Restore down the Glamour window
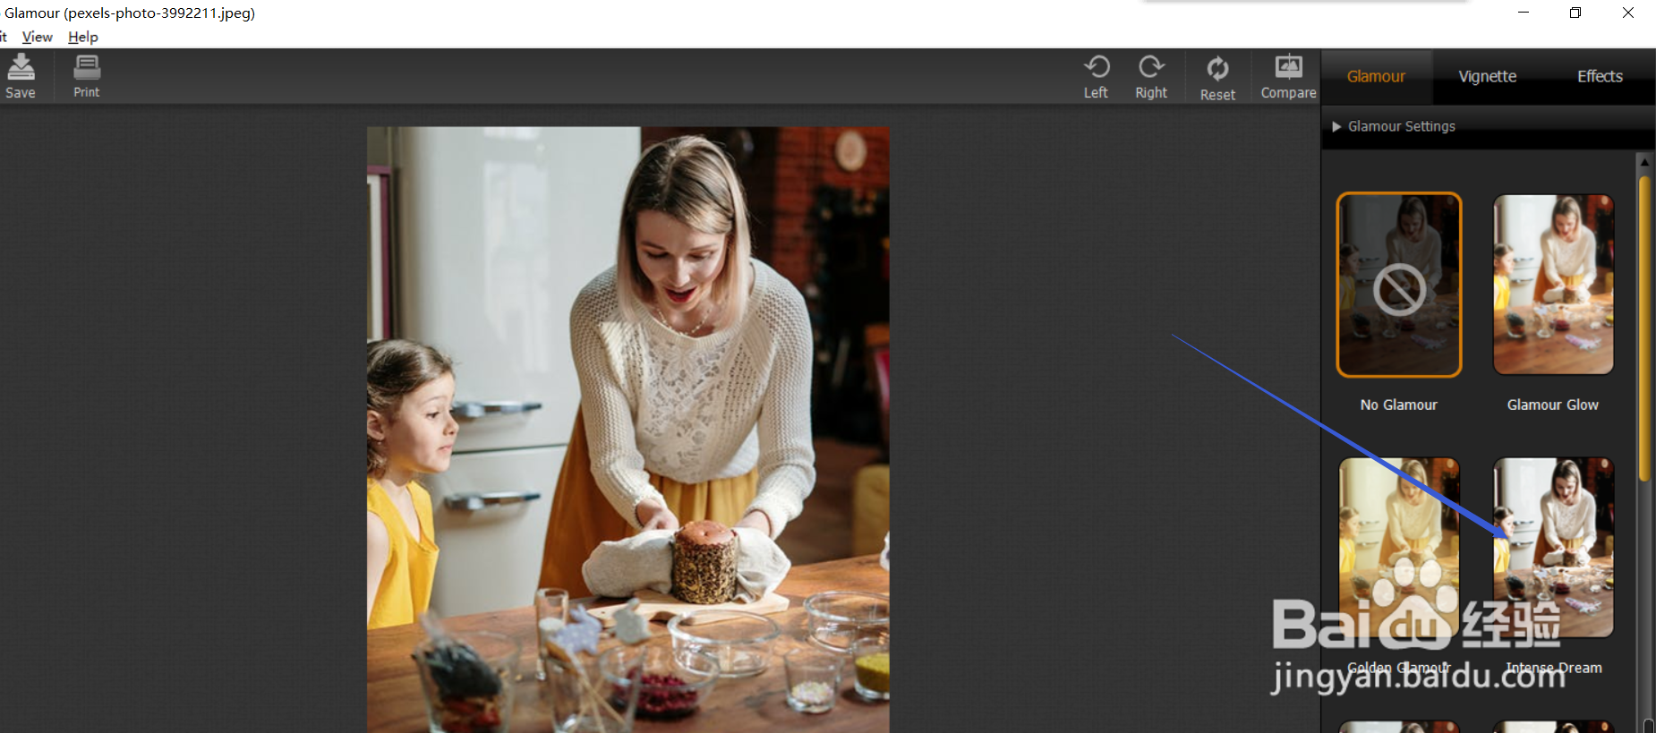 coord(1575,13)
